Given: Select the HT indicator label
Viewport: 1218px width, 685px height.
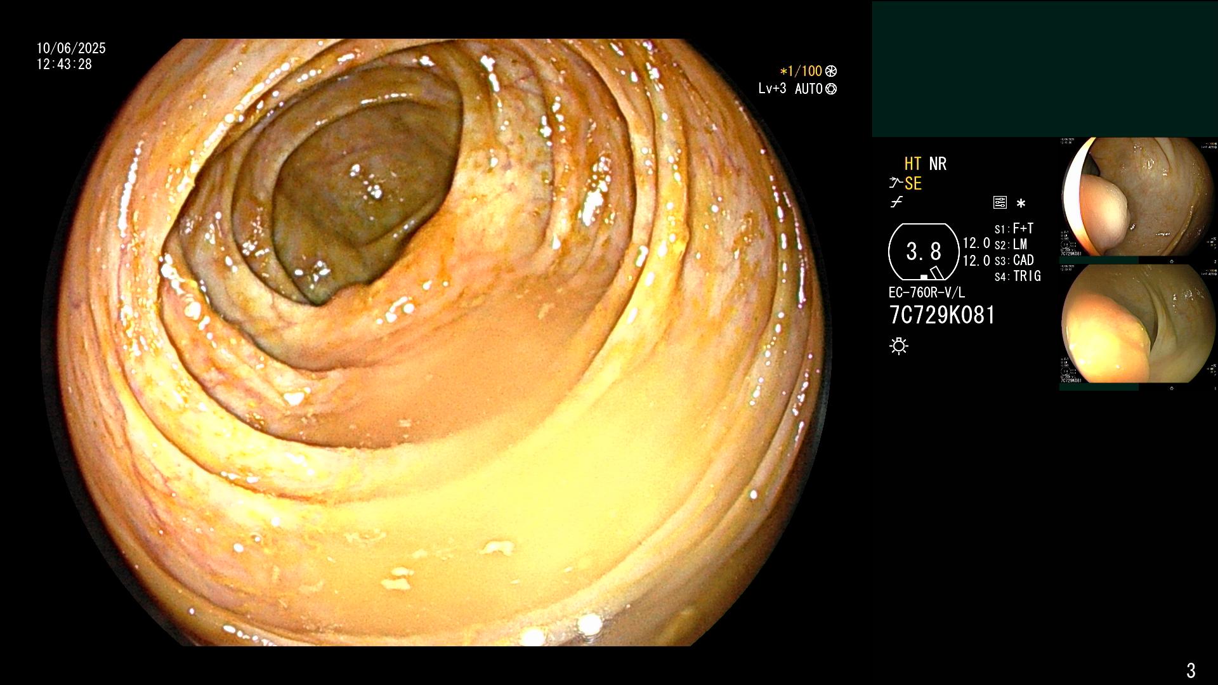Looking at the screenshot, I should pyautogui.click(x=913, y=164).
